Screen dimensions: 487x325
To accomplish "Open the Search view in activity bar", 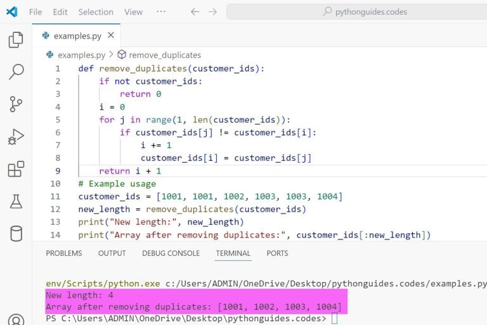I will point(16,72).
